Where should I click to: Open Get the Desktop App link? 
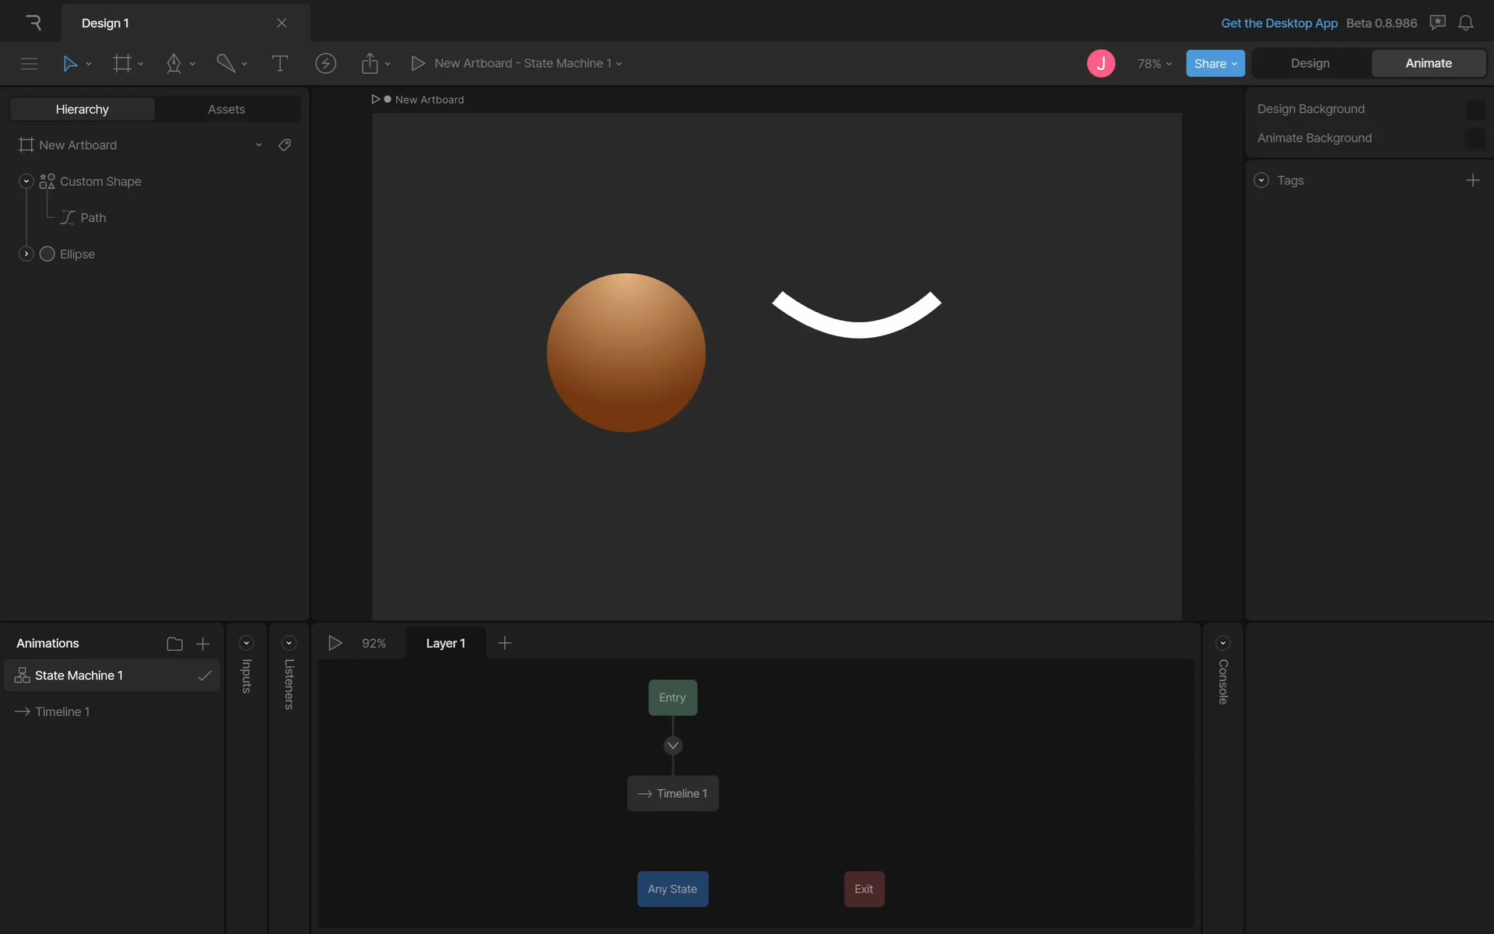[1278, 23]
